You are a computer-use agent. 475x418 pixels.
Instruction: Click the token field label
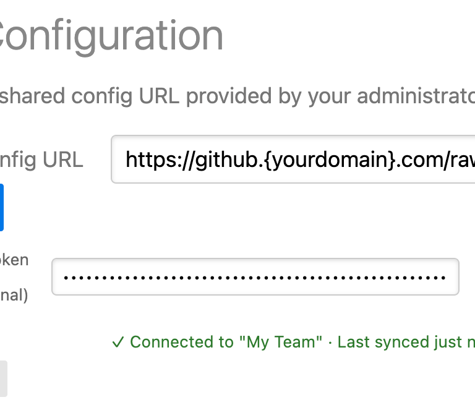click(14, 260)
